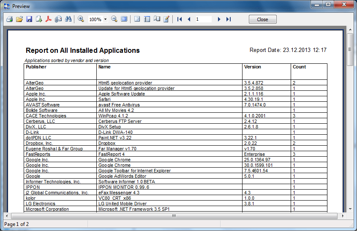Click 'Paint.NET v3.22' cell
This screenshot has height=231, width=357.
tap(169, 138)
